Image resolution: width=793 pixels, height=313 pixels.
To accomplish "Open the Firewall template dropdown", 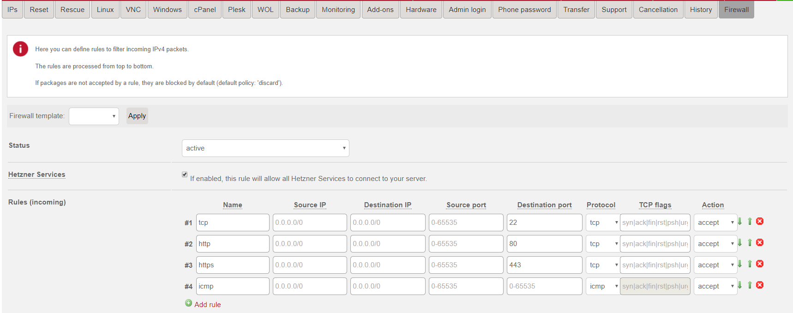I will (94, 116).
